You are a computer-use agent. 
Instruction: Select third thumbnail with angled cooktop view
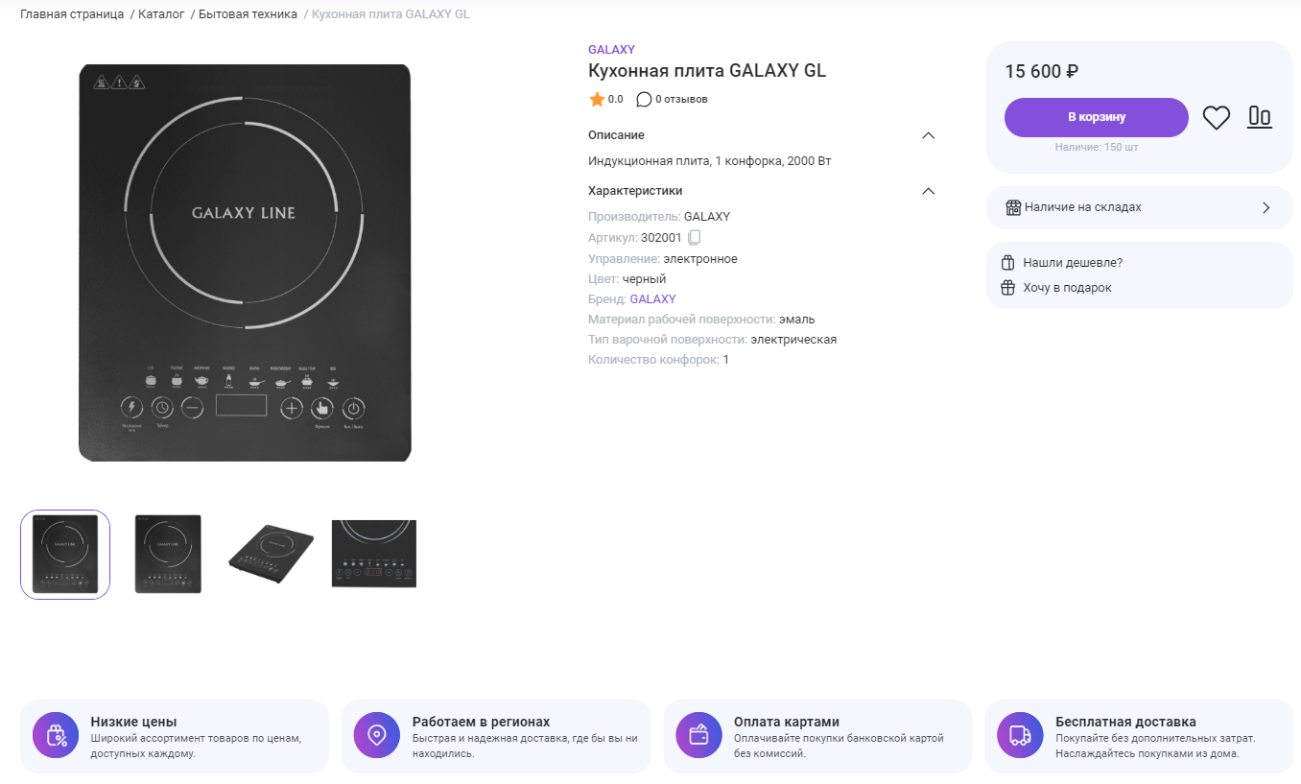pyautogui.click(x=272, y=555)
